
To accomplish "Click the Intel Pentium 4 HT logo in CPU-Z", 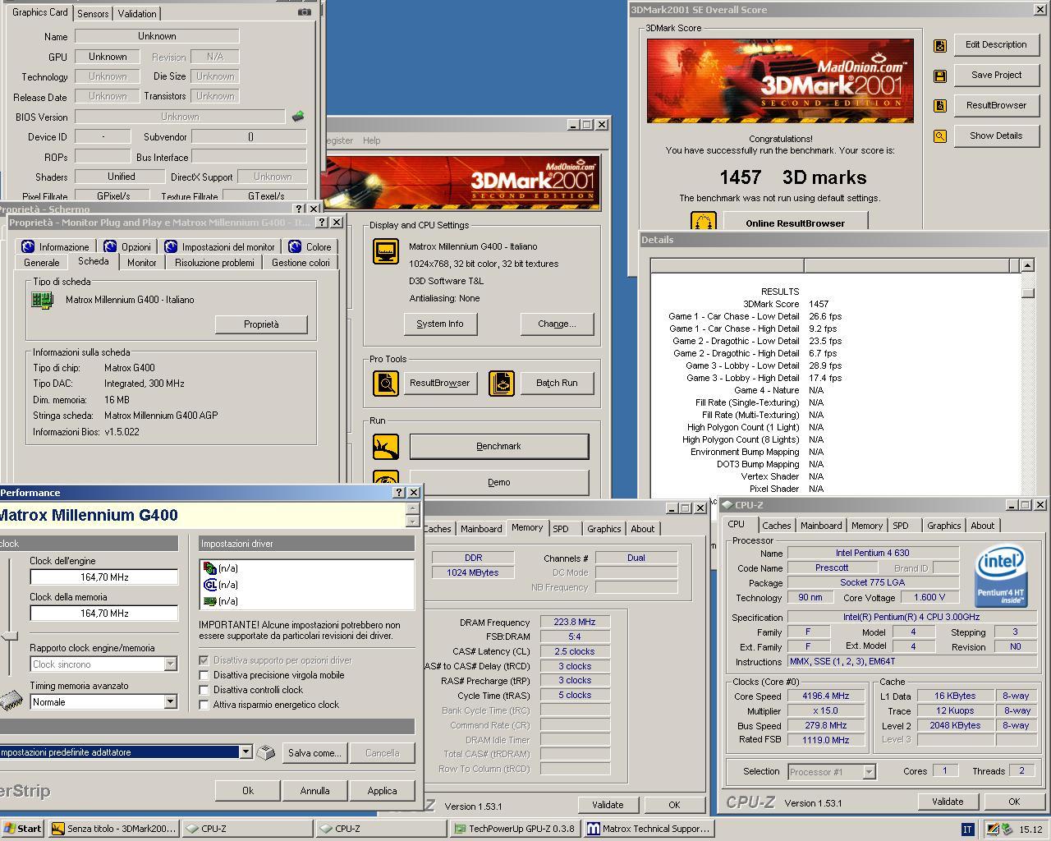I will tap(1002, 577).
